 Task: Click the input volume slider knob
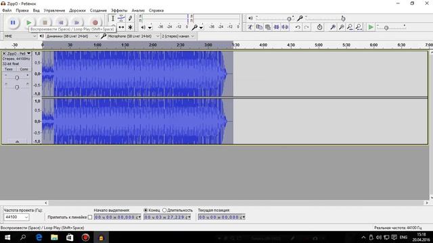click(343, 19)
